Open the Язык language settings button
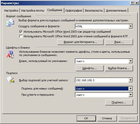The image size is (140, 124). (119, 42)
